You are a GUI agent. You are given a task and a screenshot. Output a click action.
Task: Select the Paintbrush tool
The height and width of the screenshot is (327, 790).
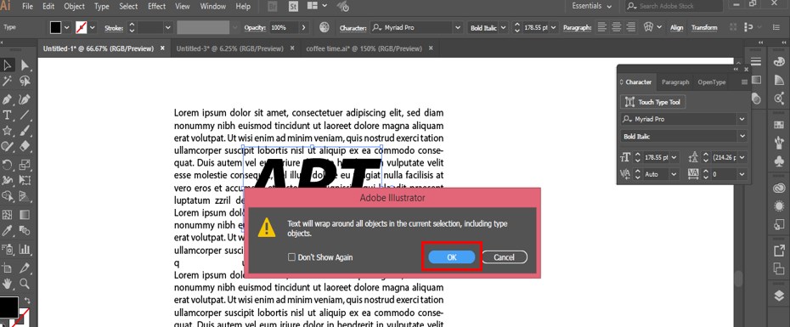coord(25,131)
